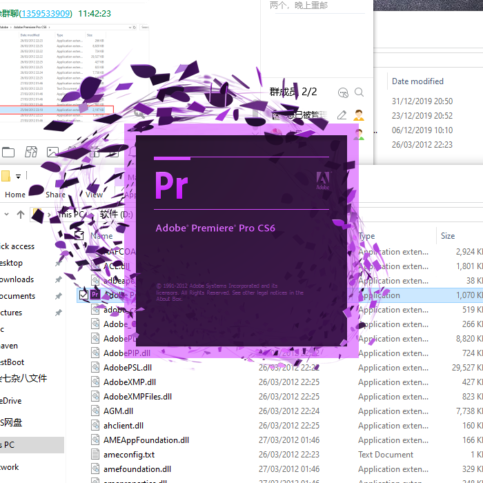Click the yellow folder icon in Explorer title bar
Screen dimensions: 483x483
coord(6,176)
